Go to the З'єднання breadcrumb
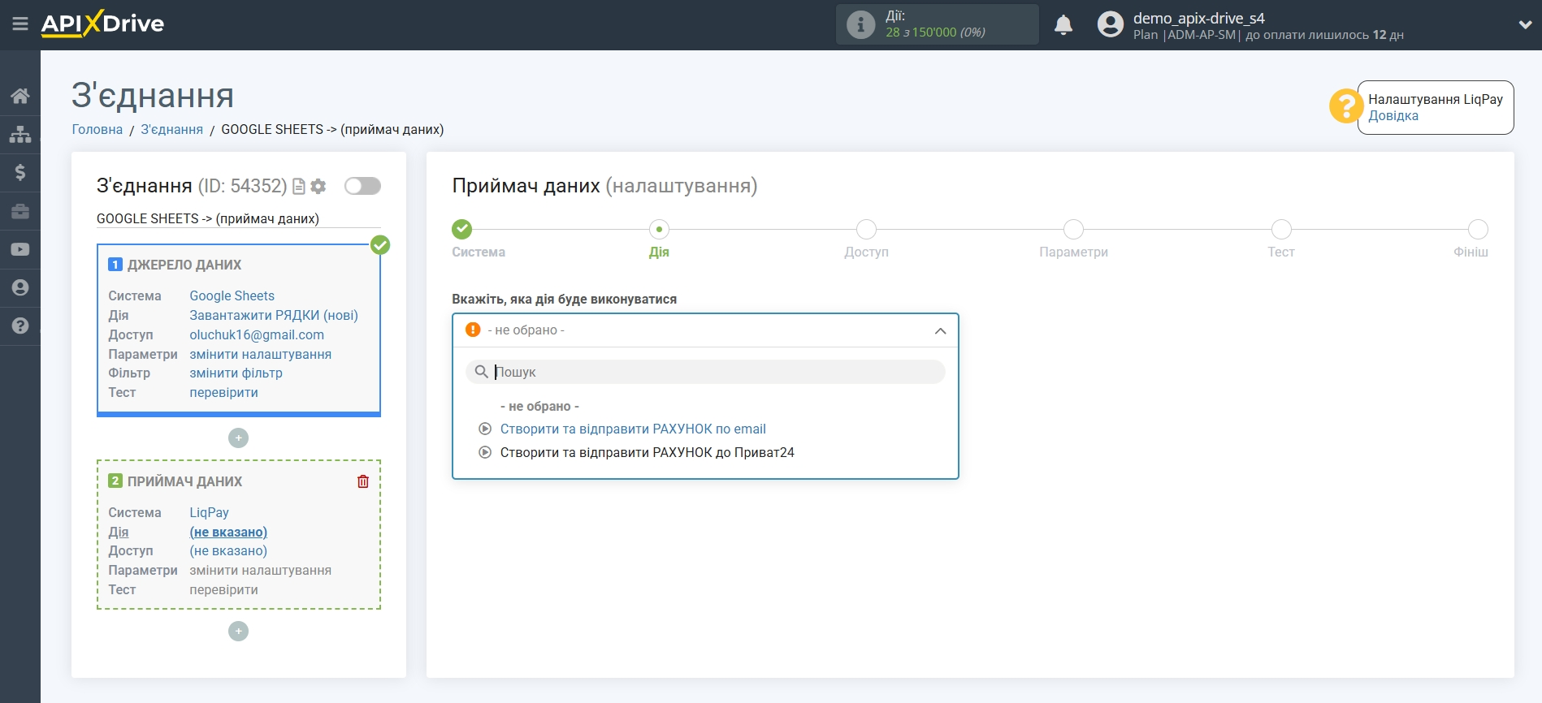 (172, 130)
